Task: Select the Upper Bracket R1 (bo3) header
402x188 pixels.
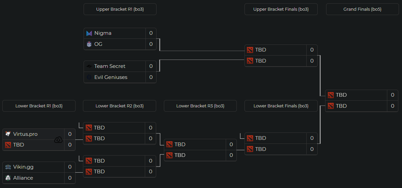Action: [x=120, y=9]
